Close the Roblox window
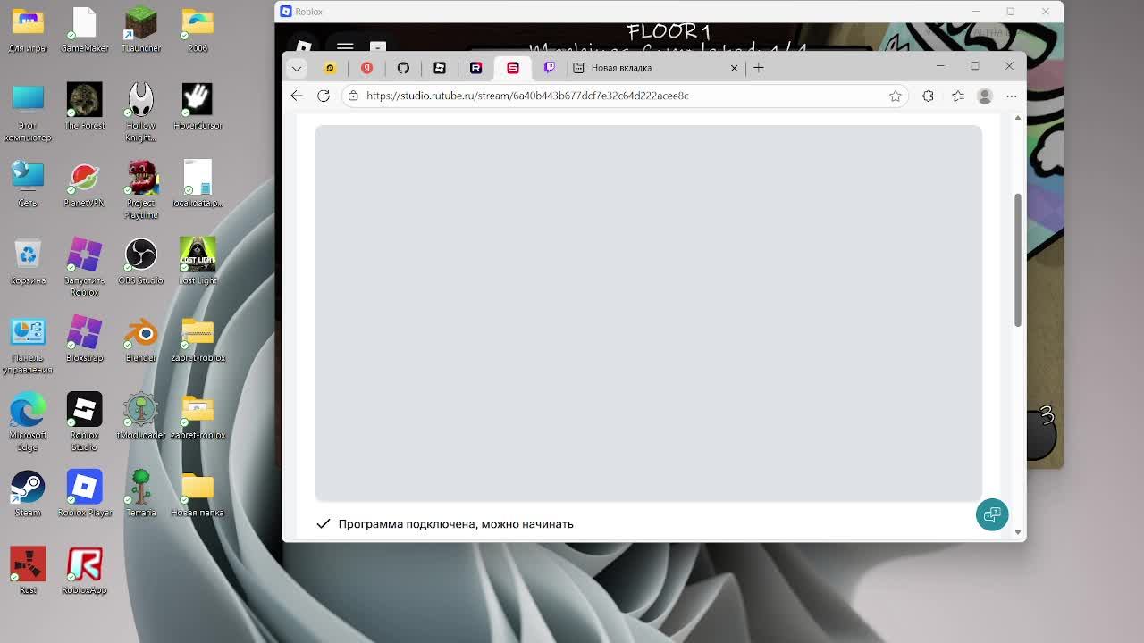The image size is (1144, 643). click(x=1046, y=12)
